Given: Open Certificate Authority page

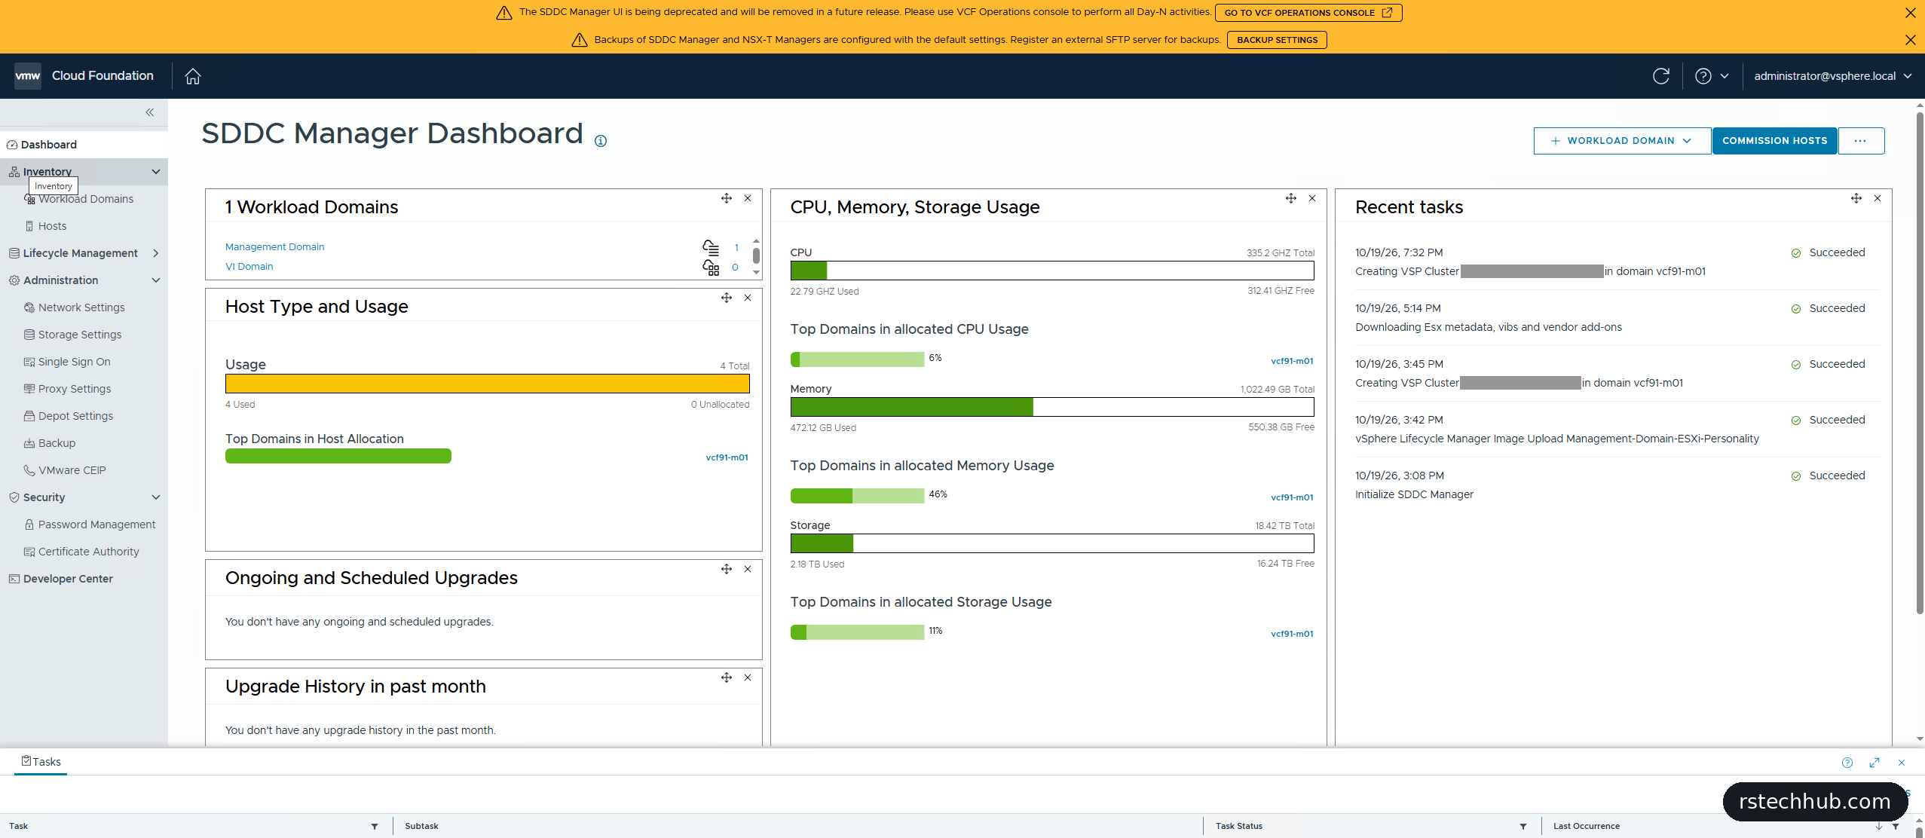Looking at the screenshot, I should (88, 552).
